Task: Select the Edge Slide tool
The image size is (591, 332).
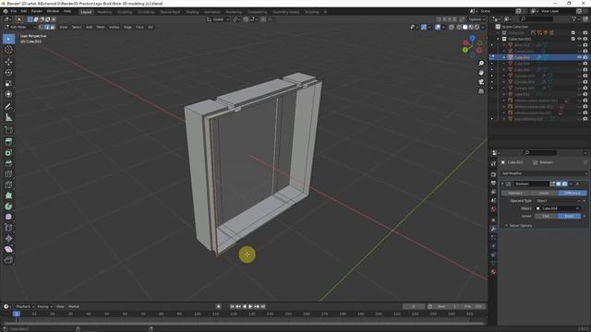Action: 8,228
